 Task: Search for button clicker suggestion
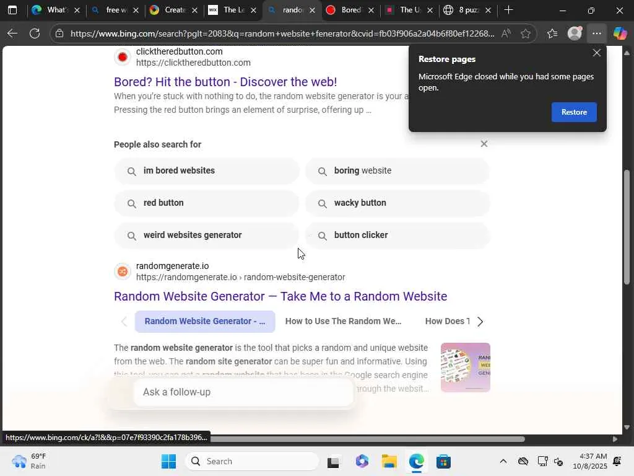coord(397,235)
